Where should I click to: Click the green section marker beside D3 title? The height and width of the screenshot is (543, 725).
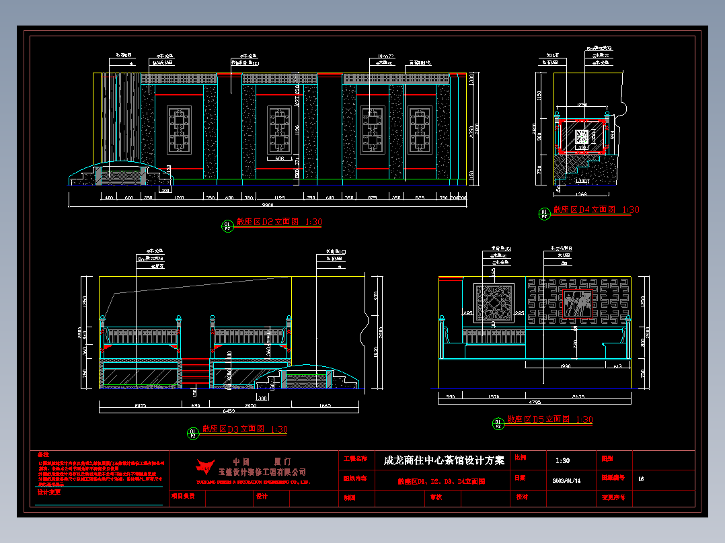(x=193, y=433)
